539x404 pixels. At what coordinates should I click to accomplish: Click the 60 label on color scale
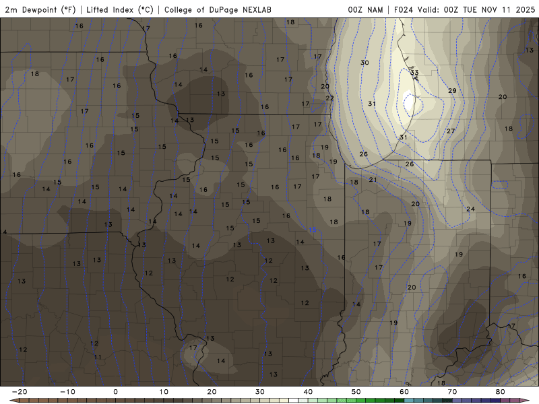[404, 392]
